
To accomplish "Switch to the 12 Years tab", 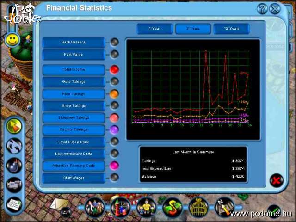I will click(x=231, y=29).
